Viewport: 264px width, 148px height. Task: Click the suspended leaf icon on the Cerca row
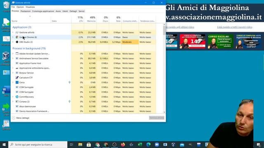tap(69, 82)
